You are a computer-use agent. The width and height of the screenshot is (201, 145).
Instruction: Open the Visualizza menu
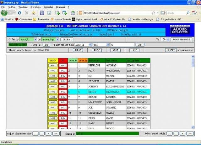coord(23,7)
